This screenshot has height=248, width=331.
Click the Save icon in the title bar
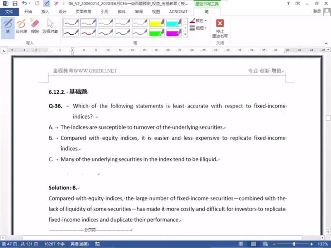pyautogui.click(x=15, y=3)
